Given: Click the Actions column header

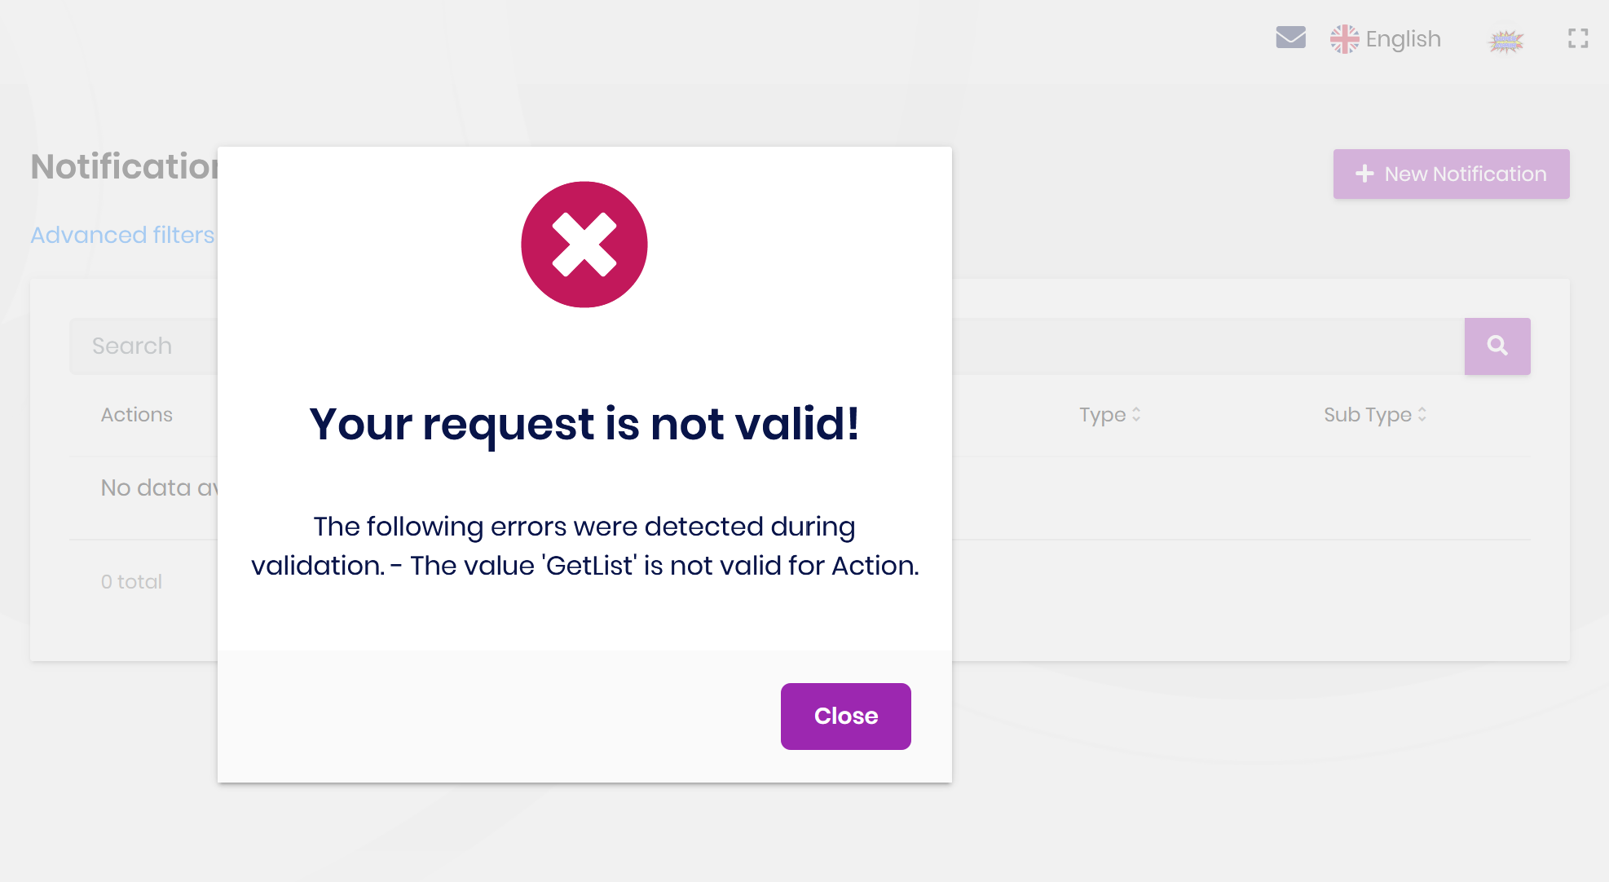Looking at the screenshot, I should [x=137, y=415].
